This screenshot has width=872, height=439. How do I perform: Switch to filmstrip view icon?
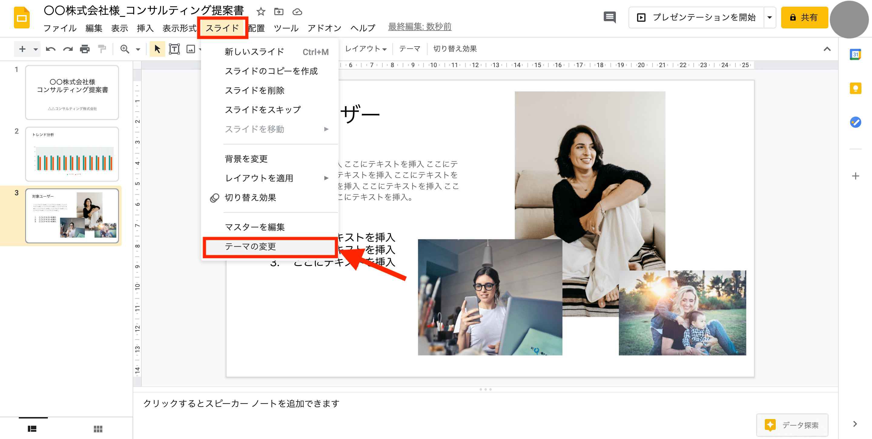32,429
